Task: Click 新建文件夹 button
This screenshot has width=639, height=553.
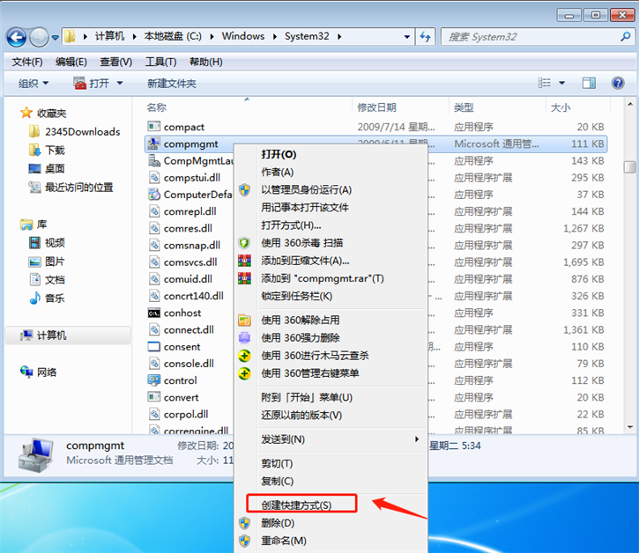Action: 172,84
